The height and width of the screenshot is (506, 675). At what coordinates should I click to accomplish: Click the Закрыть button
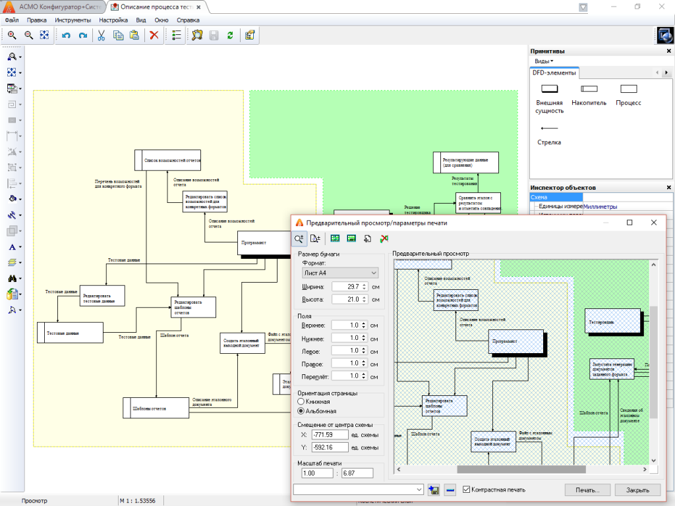[x=637, y=490]
